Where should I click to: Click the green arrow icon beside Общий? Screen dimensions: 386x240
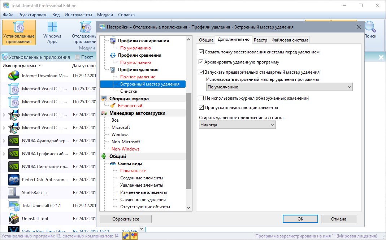pos(104,156)
